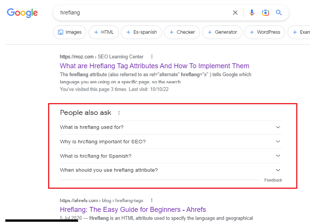Expand 'What is hreflang used for?'

[171, 127]
